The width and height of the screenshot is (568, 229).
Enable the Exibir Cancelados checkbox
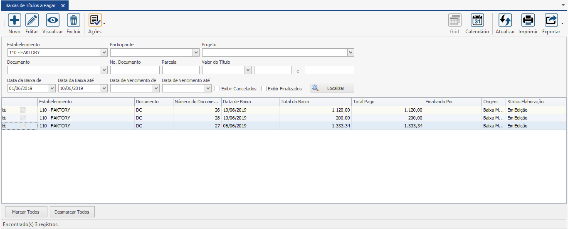(x=217, y=88)
